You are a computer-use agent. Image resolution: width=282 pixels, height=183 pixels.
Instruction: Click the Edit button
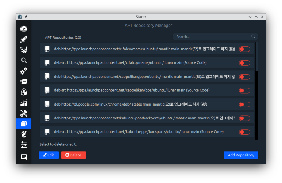(49, 155)
